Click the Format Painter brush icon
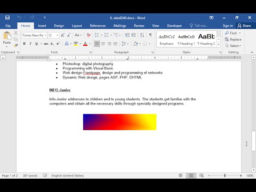 (16, 45)
